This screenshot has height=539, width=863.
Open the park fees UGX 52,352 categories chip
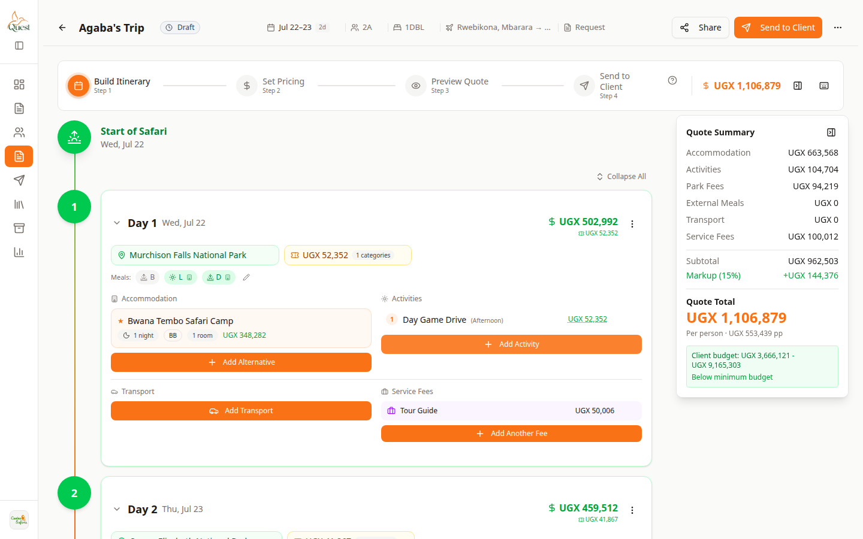pos(348,255)
